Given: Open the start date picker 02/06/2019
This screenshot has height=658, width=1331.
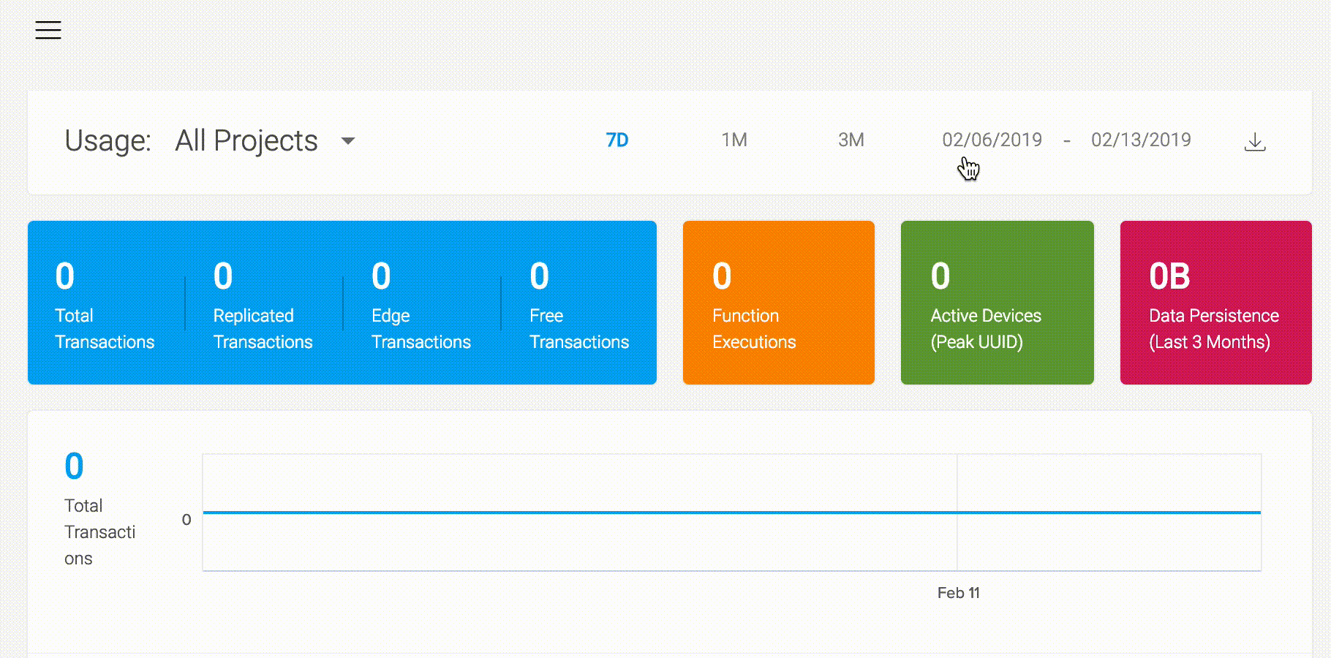Looking at the screenshot, I should pyautogui.click(x=992, y=140).
